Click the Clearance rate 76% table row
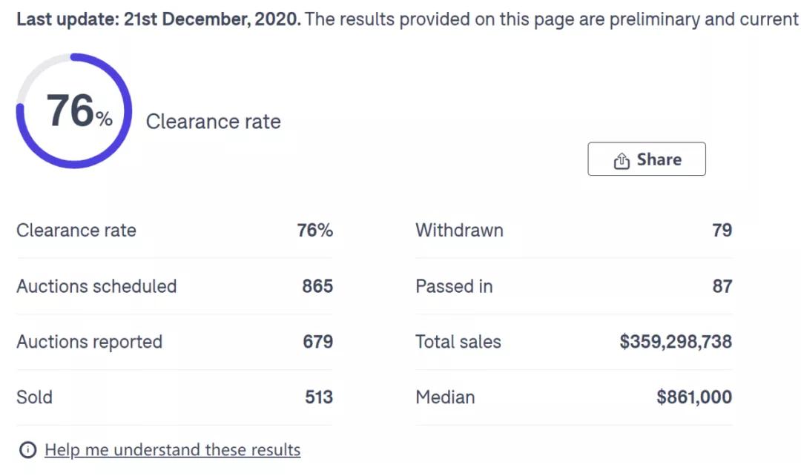This screenshot has width=801, height=476. 174,231
